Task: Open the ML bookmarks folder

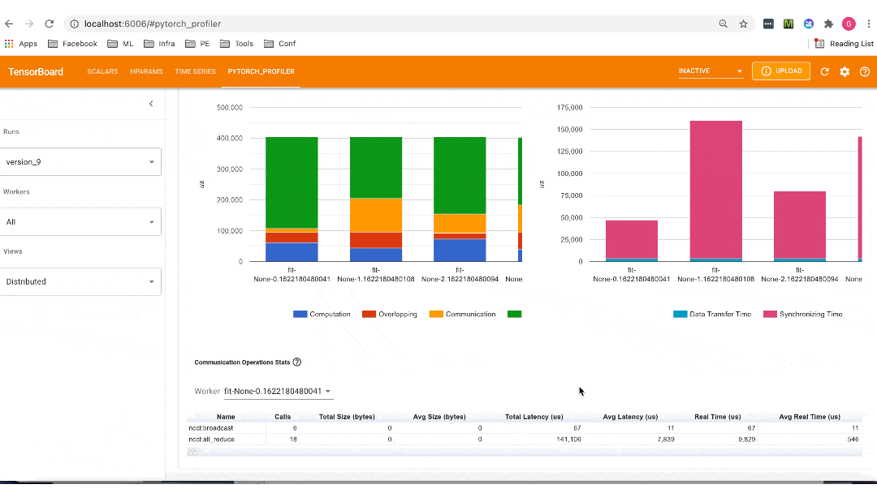Action: pos(123,44)
